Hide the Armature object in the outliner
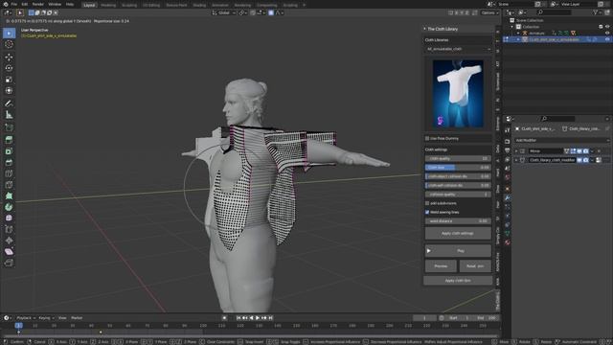 click(x=607, y=33)
